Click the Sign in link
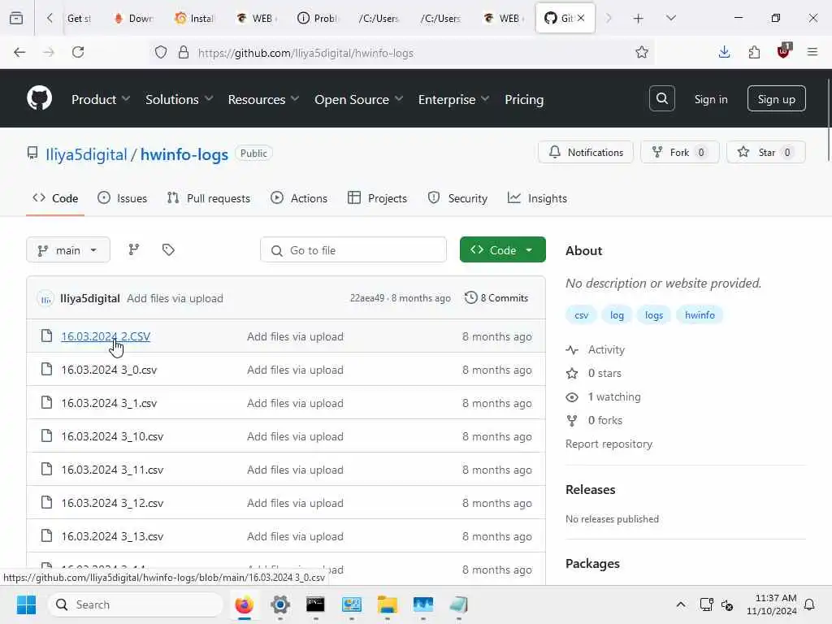The image size is (832, 624). coord(711,99)
